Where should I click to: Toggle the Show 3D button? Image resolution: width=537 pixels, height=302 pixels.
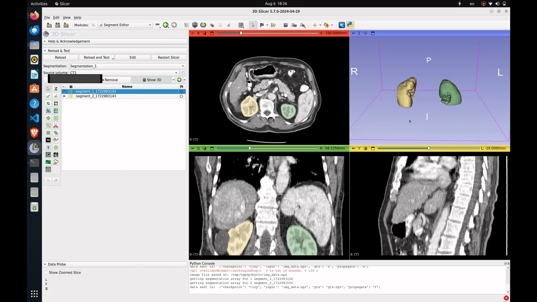[152, 80]
